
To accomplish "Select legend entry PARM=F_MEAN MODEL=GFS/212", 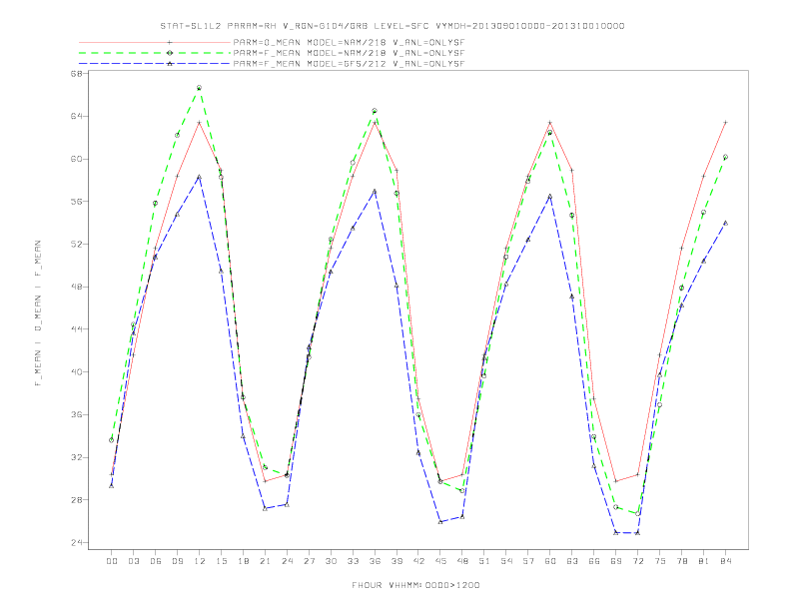I will (x=349, y=64).
